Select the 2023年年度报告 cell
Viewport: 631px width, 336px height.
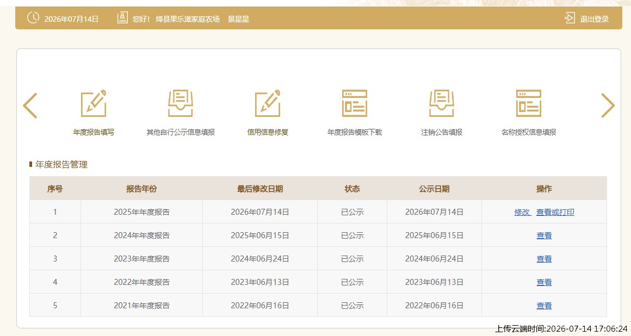click(141, 259)
